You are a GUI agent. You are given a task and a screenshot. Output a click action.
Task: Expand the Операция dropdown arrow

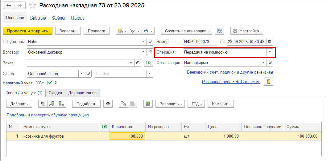pyautogui.click(x=270, y=52)
